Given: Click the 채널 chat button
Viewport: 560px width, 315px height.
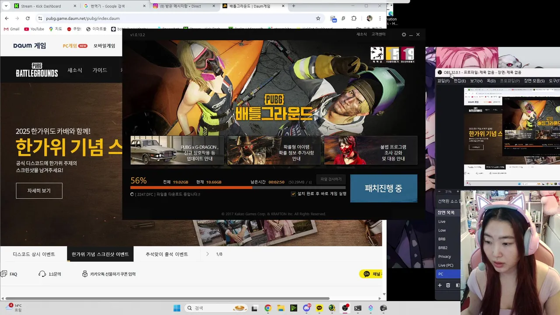Looking at the screenshot, I should [x=371, y=274].
